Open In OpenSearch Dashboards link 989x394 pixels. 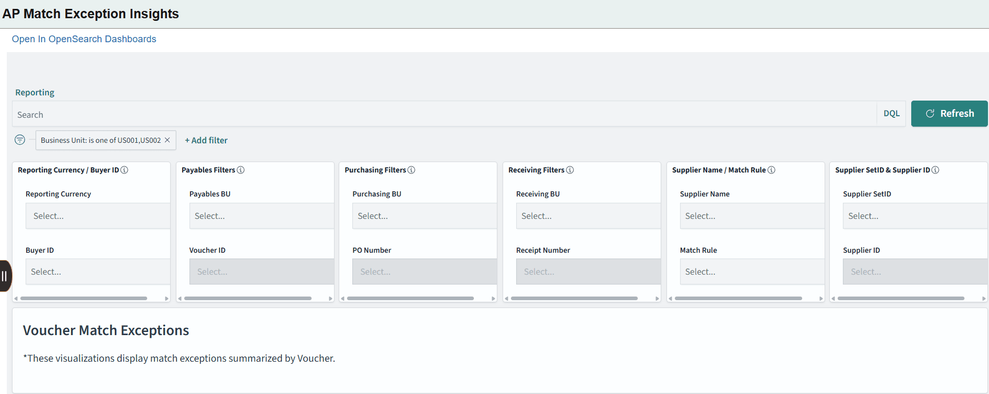pyautogui.click(x=84, y=39)
